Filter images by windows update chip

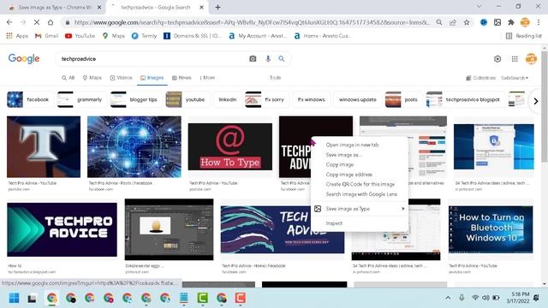click(358, 99)
